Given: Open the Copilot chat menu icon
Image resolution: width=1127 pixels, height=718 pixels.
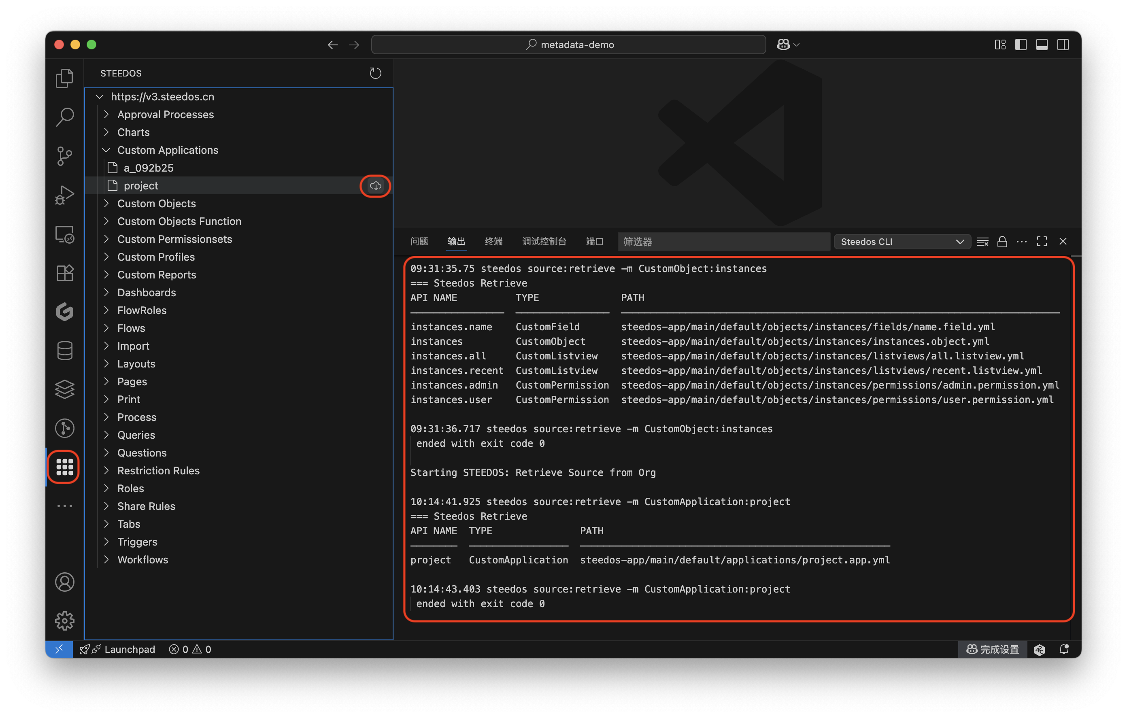Looking at the screenshot, I should 788,45.
